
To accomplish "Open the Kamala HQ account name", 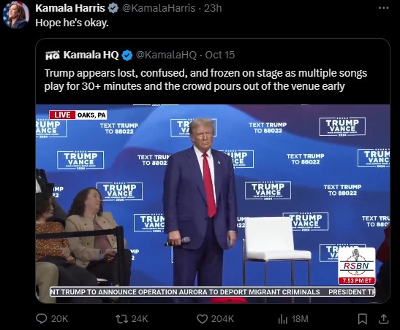I will pyautogui.click(x=91, y=55).
